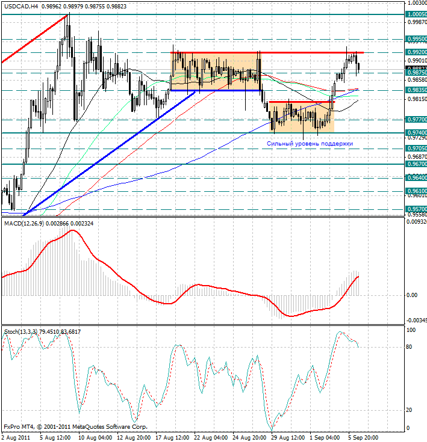Select the red resistance line at 0.9920
Image resolution: width=427 pixels, height=442 pixels.
[x=267, y=52]
